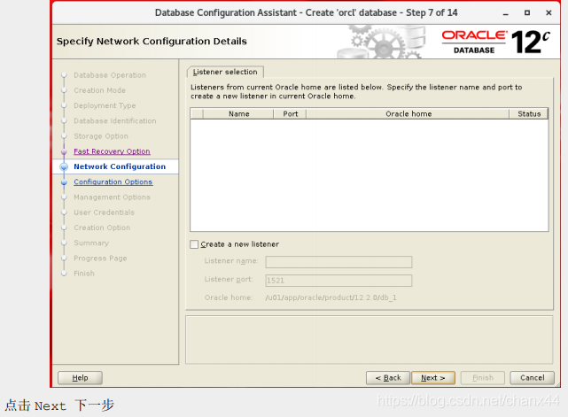568x417 pixels.
Task: Maximize the Database Configuration Assistant window
Action: [x=527, y=12]
